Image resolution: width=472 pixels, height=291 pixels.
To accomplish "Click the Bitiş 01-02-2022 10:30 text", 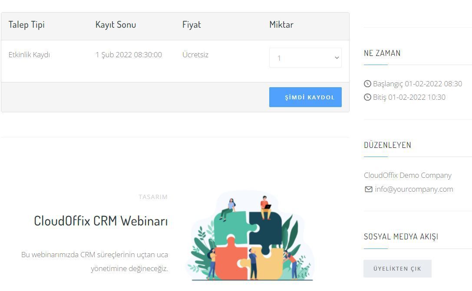I will [409, 97].
